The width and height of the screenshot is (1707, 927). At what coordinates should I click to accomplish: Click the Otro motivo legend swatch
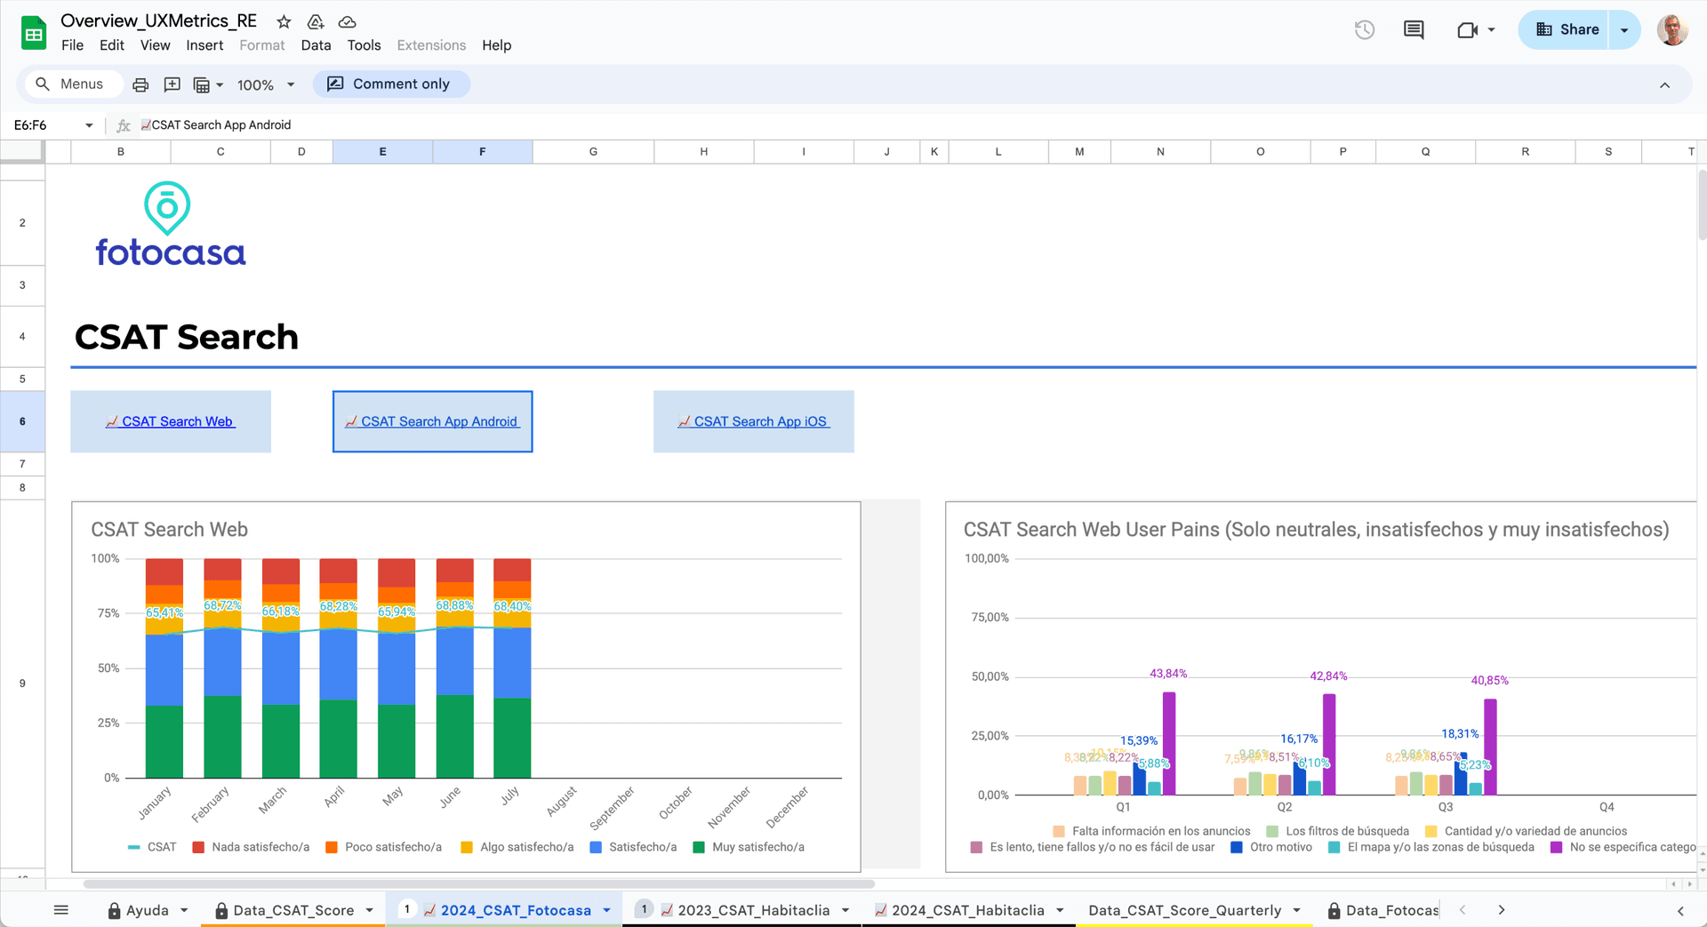(x=1236, y=847)
